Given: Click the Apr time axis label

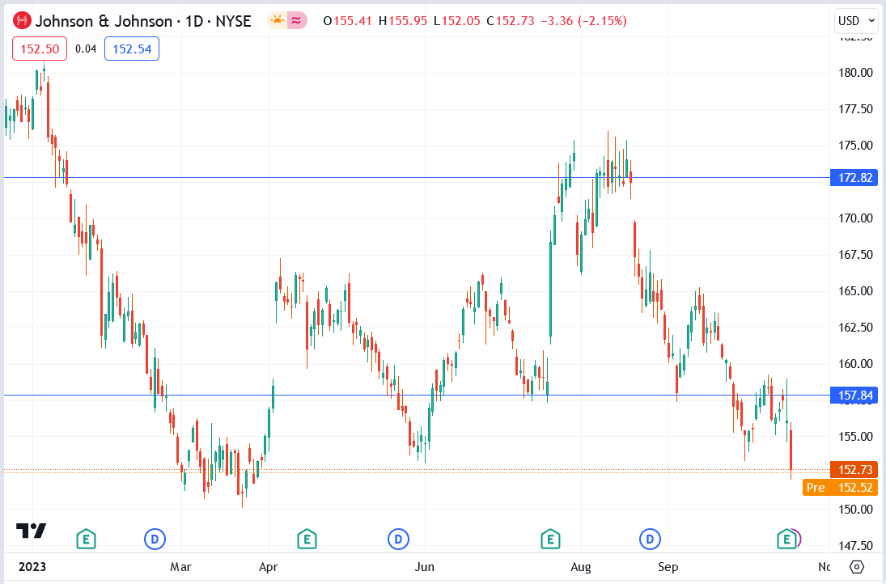Looking at the screenshot, I should (x=269, y=566).
